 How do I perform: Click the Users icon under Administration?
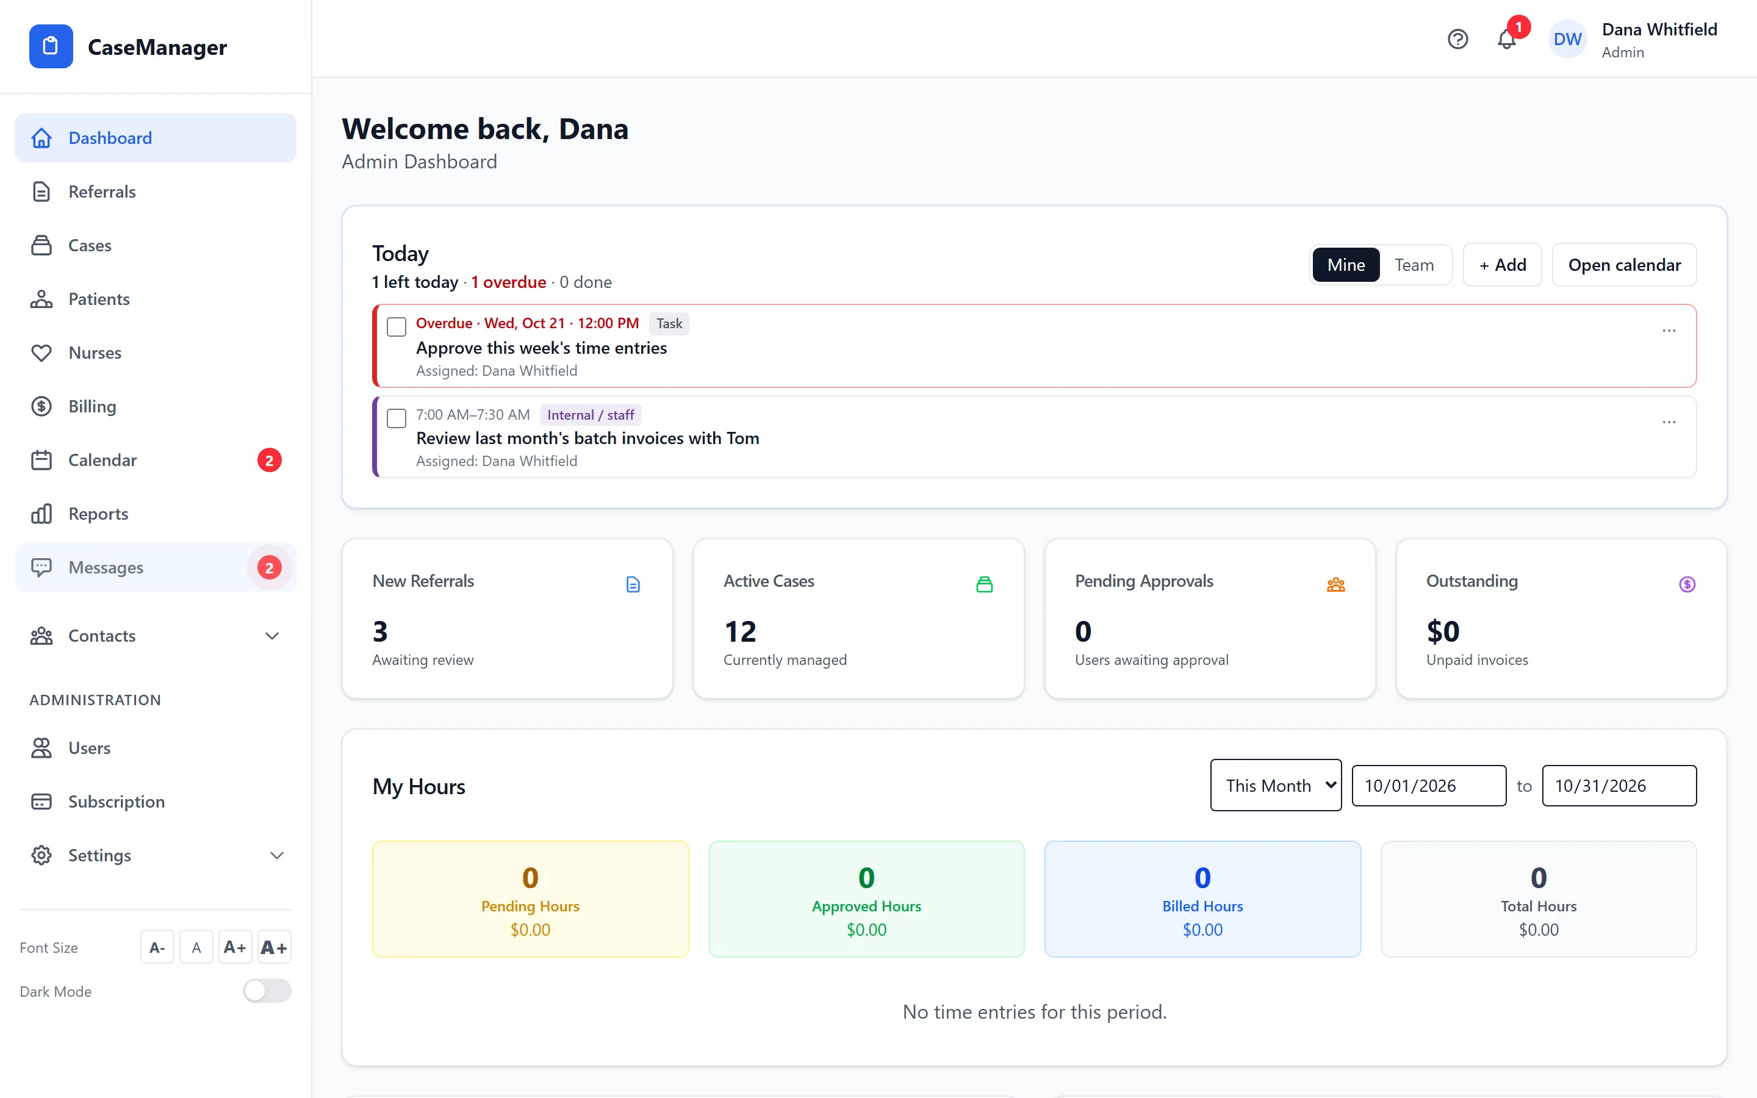41,748
